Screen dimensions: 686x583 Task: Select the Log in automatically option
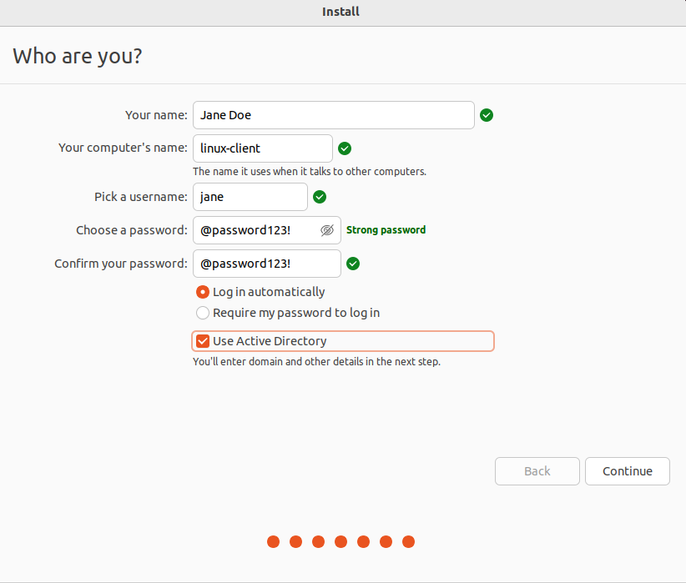(x=203, y=292)
